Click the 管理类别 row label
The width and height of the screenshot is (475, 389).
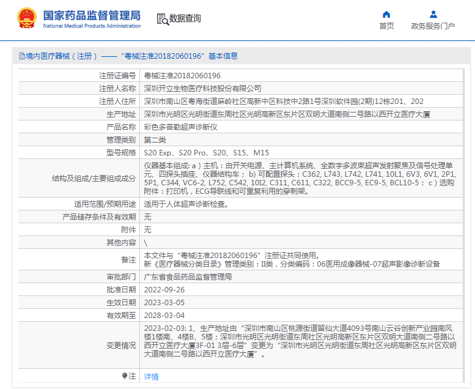(x=121, y=140)
